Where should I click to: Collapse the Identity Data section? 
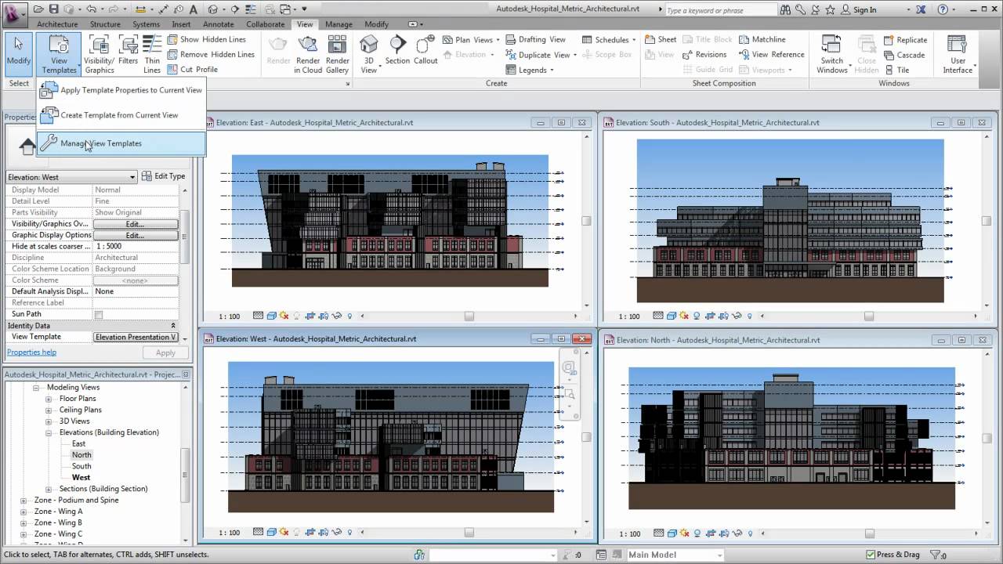point(173,325)
